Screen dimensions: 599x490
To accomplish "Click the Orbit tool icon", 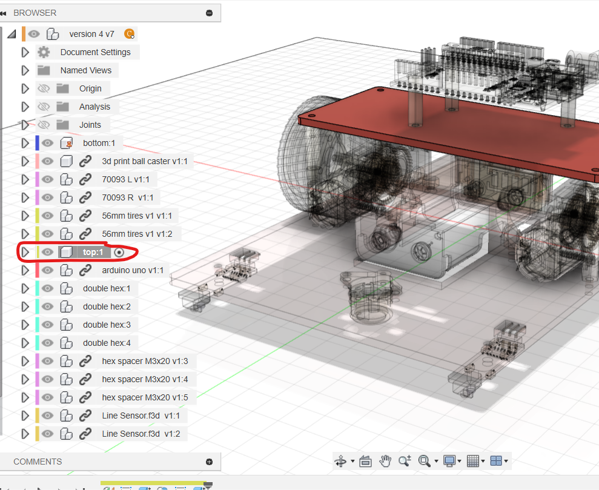I will [340, 461].
